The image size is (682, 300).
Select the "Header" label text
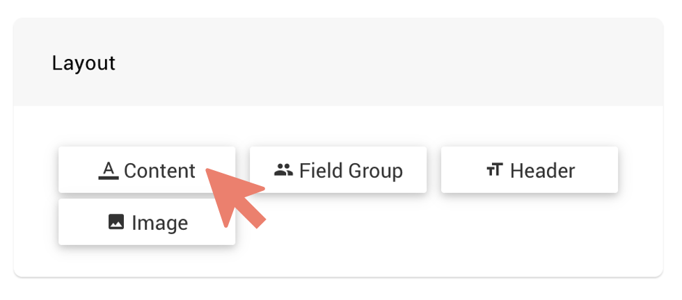(542, 171)
